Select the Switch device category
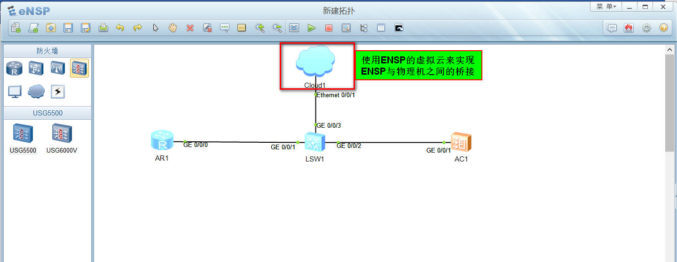 coord(36,68)
